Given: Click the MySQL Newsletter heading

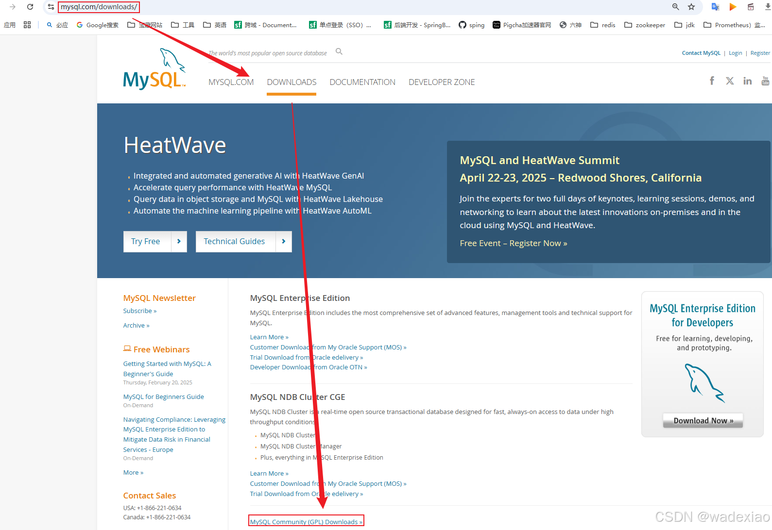Looking at the screenshot, I should coord(159,298).
